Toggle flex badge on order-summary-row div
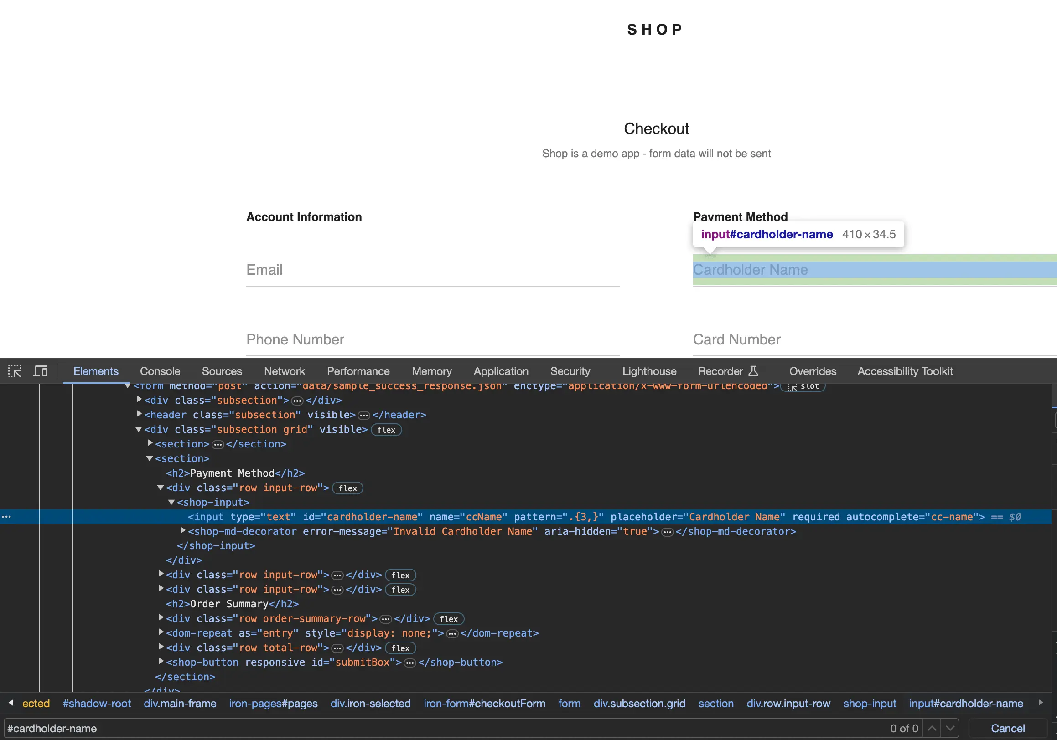Image resolution: width=1057 pixels, height=740 pixels. coord(448,619)
